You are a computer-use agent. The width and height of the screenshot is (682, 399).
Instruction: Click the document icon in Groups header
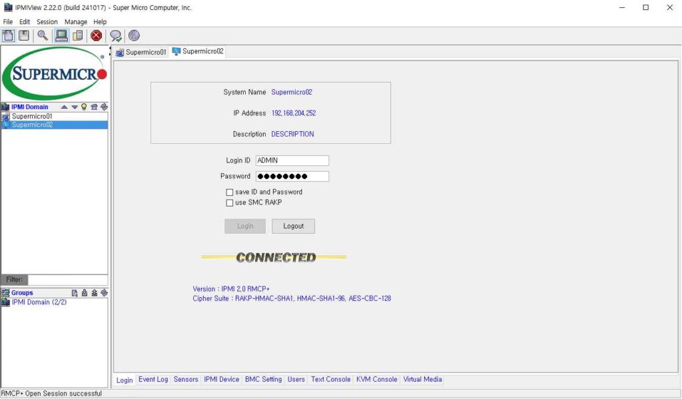75,293
